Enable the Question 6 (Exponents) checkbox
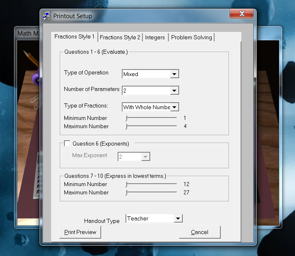The height and width of the screenshot is (256, 295). 67,144
